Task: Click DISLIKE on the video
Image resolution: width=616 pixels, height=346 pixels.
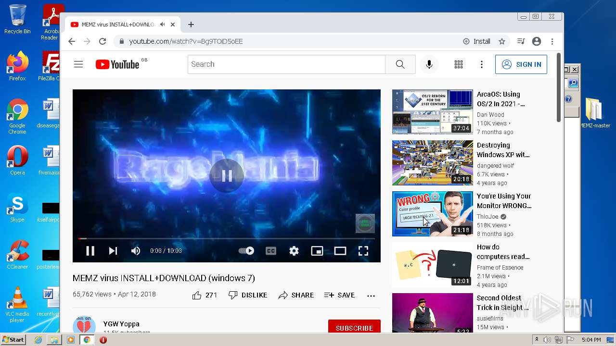Action: 248,295
